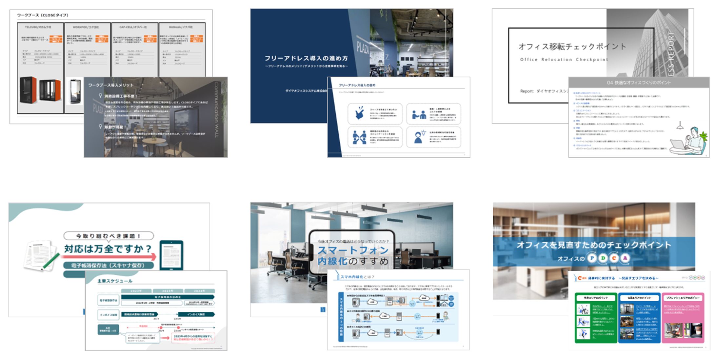
Task: Click the 04 快適なオフィスづくりのポイント header bar
Action: (639, 83)
